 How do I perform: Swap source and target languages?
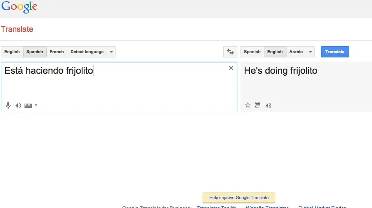[230, 52]
